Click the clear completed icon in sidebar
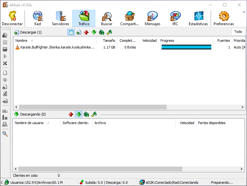The width and height of the screenshot is (247, 186). 5,118
